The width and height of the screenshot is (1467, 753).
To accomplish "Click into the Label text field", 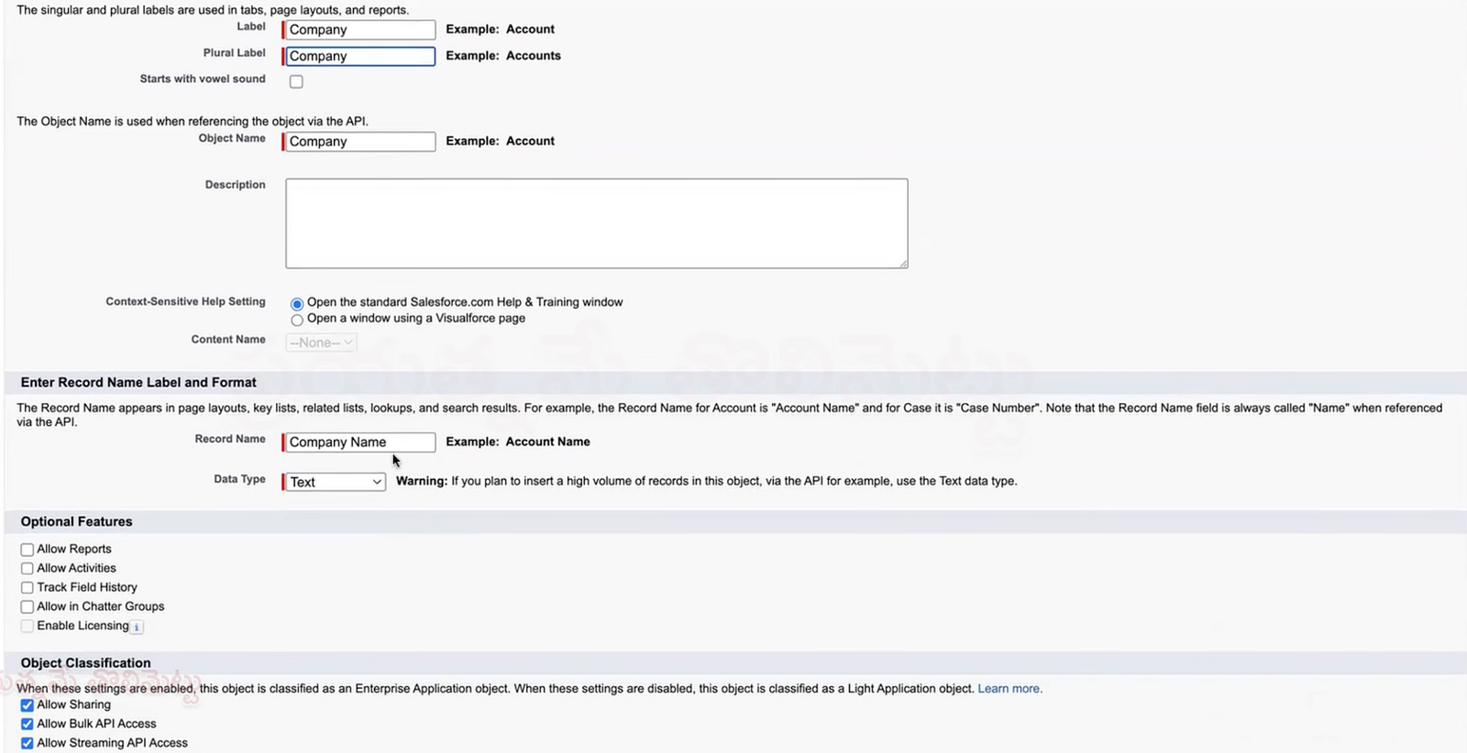I will coord(360,30).
